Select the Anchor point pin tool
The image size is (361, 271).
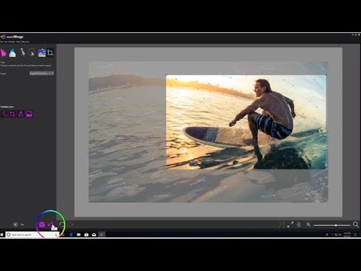[23, 53]
